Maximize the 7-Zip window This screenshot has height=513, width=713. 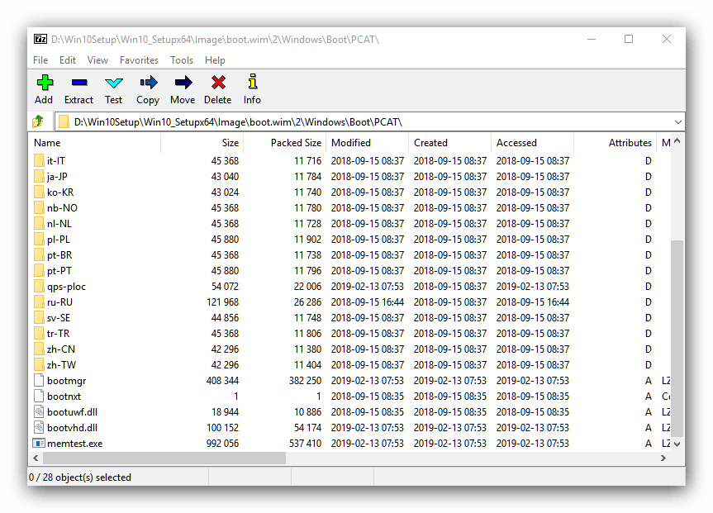(x=629, y=39)
